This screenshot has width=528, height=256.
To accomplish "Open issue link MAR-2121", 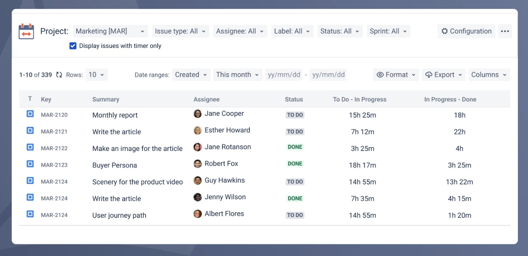I will (54, 132).
